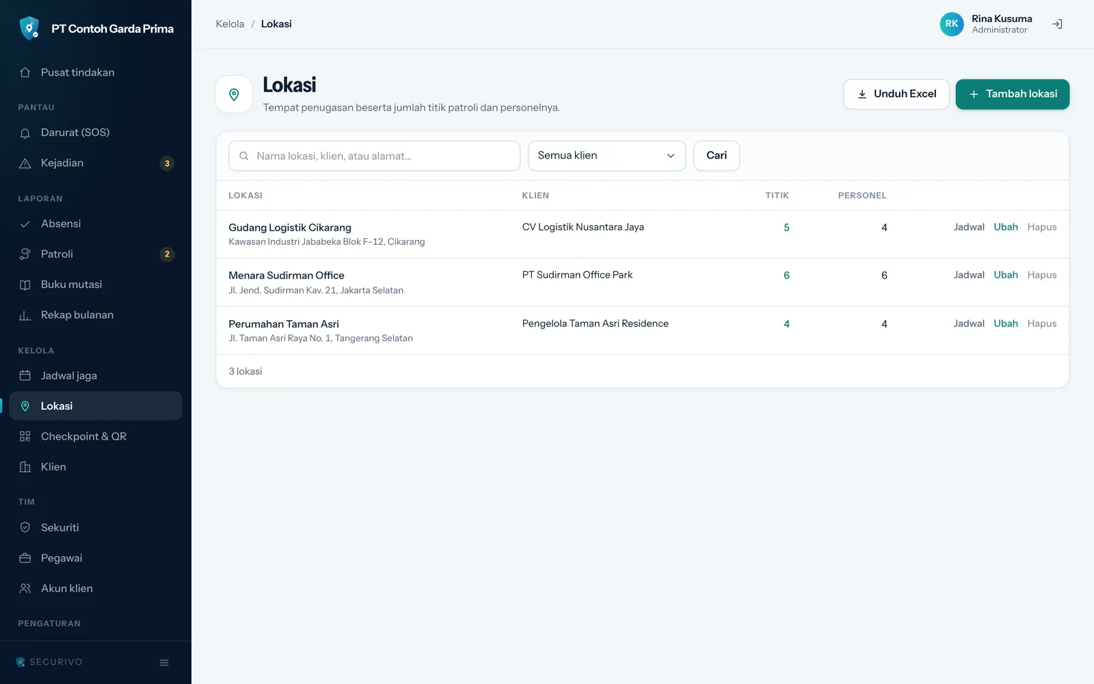This screenshot has width=1094, height=684.
Task: Click the Cari search button
Action: (717, 156)
